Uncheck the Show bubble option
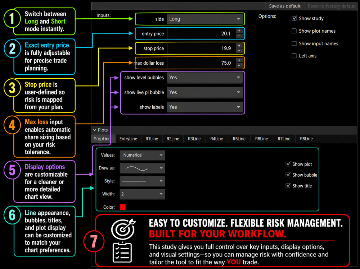Image resolution: width=360 pixels, height=269 pixels. point(288,175)
